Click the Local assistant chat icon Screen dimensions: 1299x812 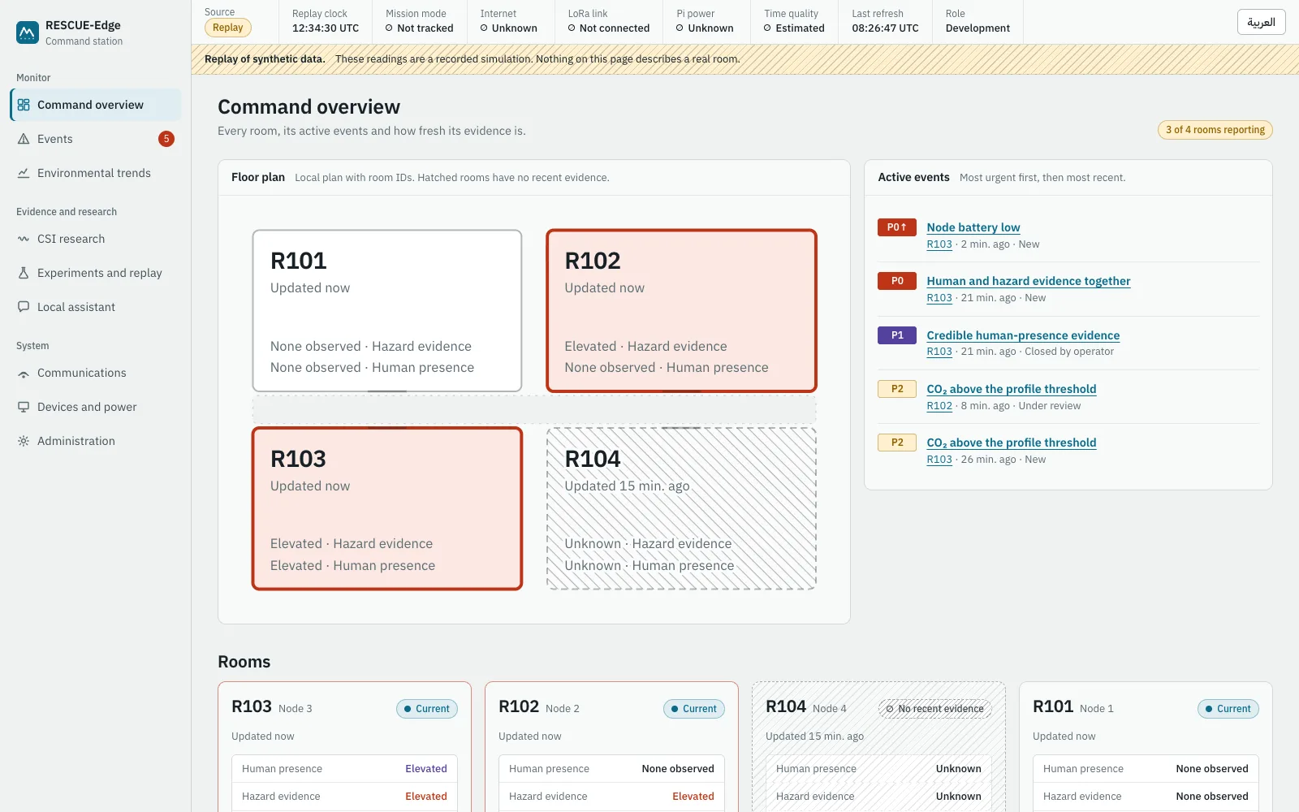(x=24, y=307)
